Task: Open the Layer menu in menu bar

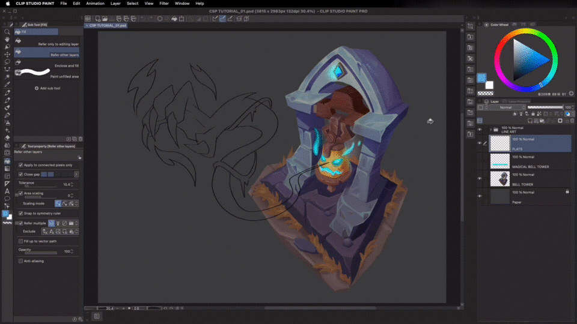Action: [x=115, y=4]
